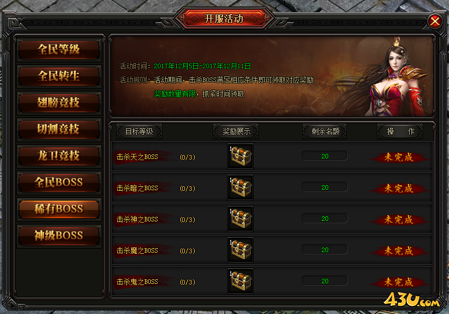Click the 稀有BOSS tab

click(x=59, y=209)
